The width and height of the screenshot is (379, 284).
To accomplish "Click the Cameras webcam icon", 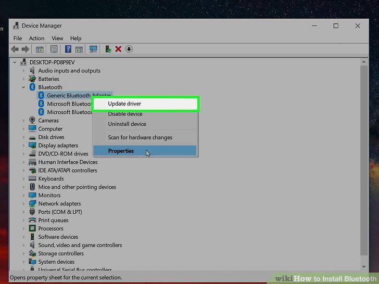I will pos(32,120).
